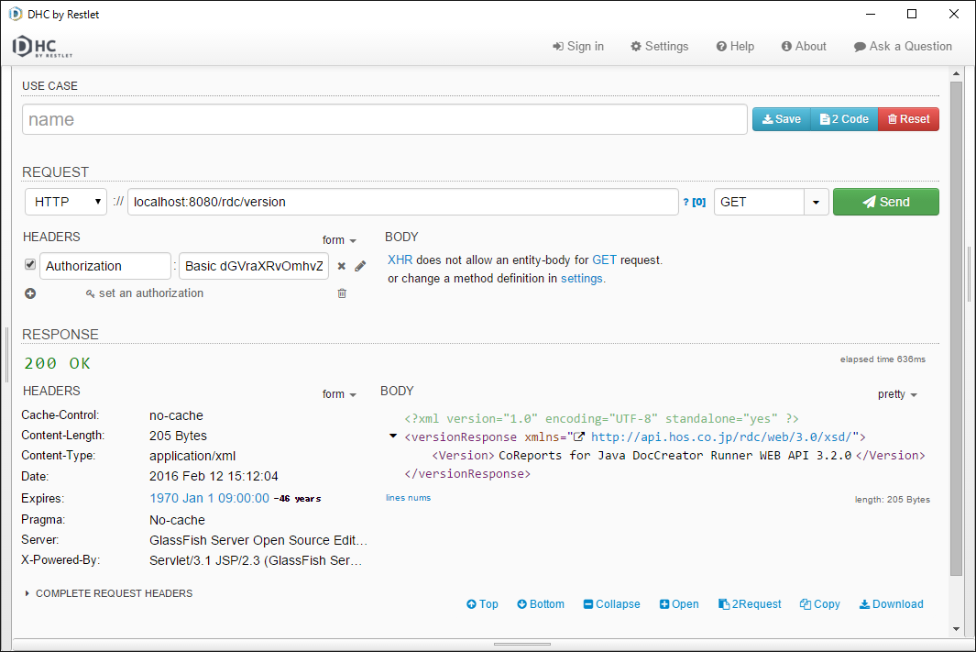The width and height of the screenshot is (976, 652).
Task: Jump to Top of response body
Action: (x=482, y=604)
